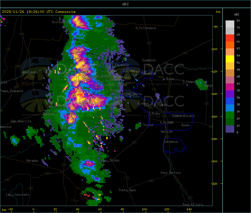Click the 100 tick on the horizontal km axis
Image resolution: width=251 pixels, height=213 pixels.
[144, 209]
